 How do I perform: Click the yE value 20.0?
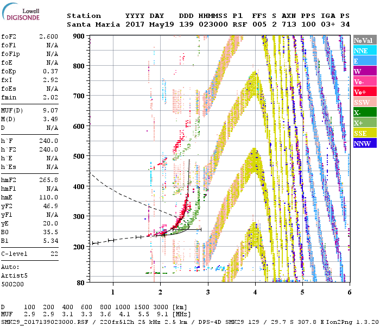[50, 224]
